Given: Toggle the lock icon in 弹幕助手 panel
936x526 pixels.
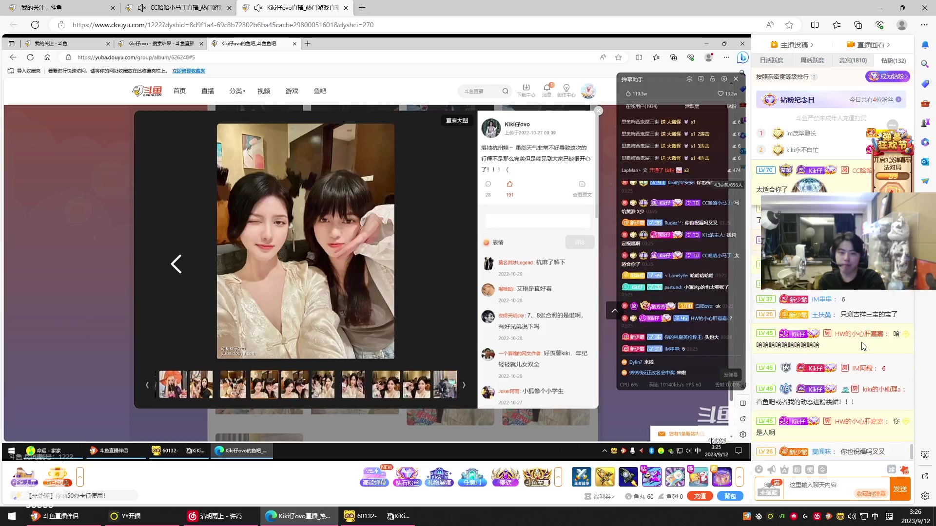Looking at the screenshot, I should point(712,79).
